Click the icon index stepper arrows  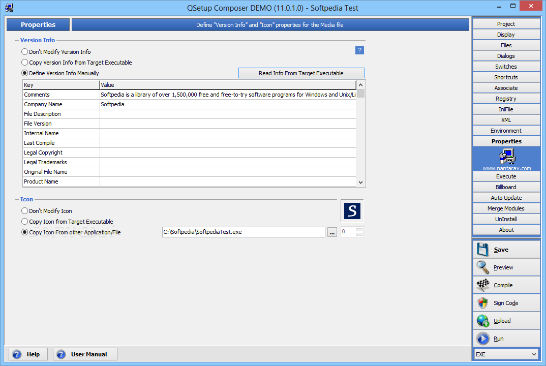click(x=359, y=232)
